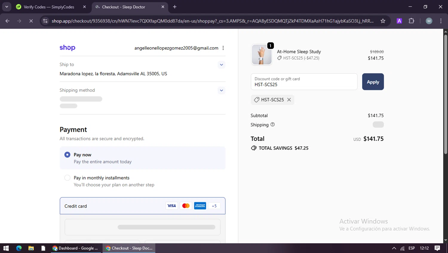Click the email address angelleonellopezgomez2005@gmail.com
448x253 pixels.
pos(176,48)
